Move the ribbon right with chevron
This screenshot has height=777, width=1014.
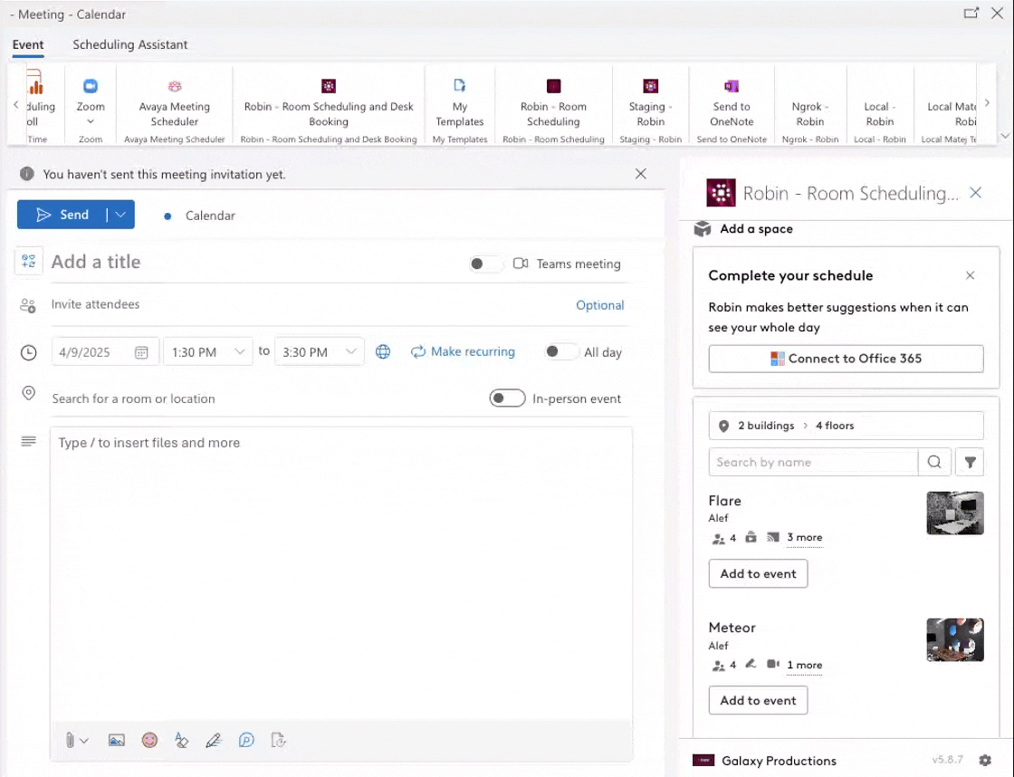[987, 102]
